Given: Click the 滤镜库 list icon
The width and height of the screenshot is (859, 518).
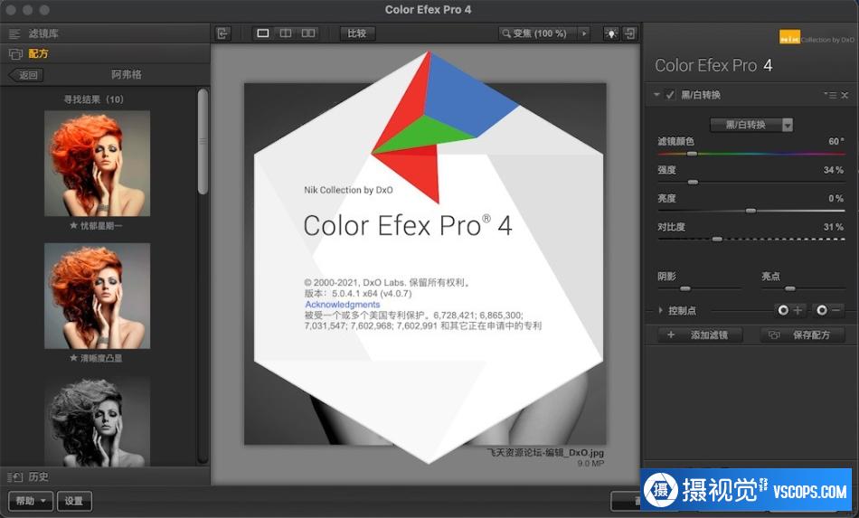Looking at the screenshot, I should coord(14,34).
